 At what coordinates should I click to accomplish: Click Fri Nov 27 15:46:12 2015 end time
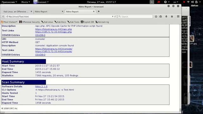point(49,99)
